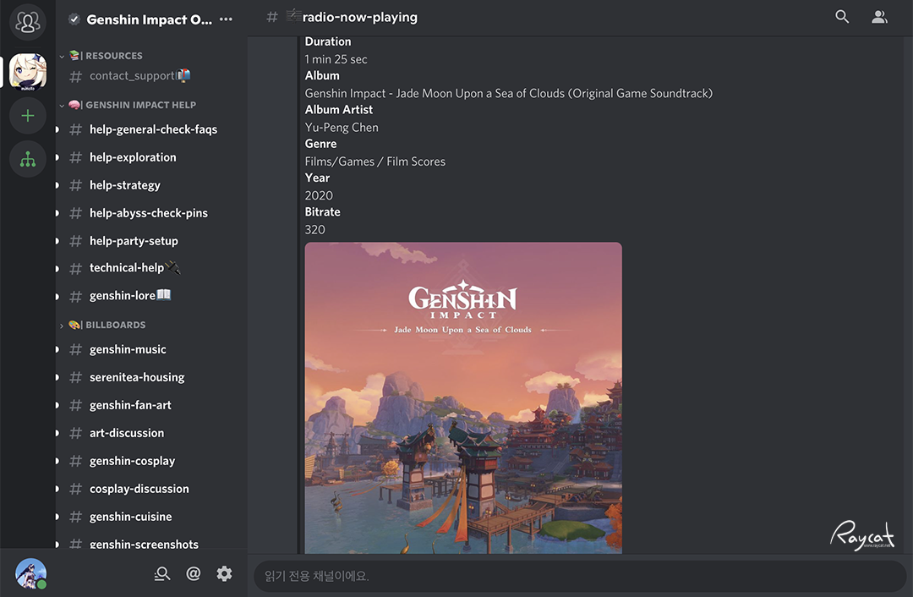Viewport: 913px width, 597px height.
Task: Open user settings gear icon
Action: pos(224,573)
